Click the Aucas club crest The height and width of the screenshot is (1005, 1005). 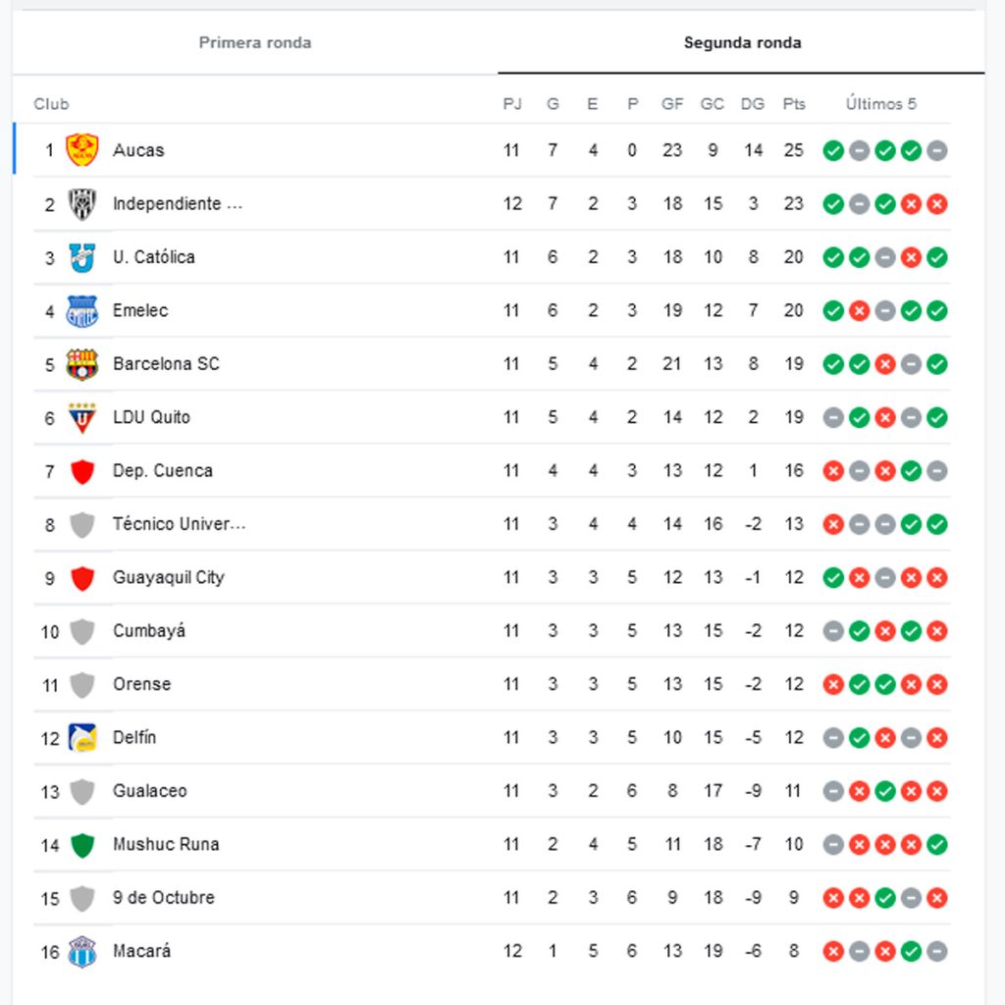pyautogui.click(x=82, y=150)
